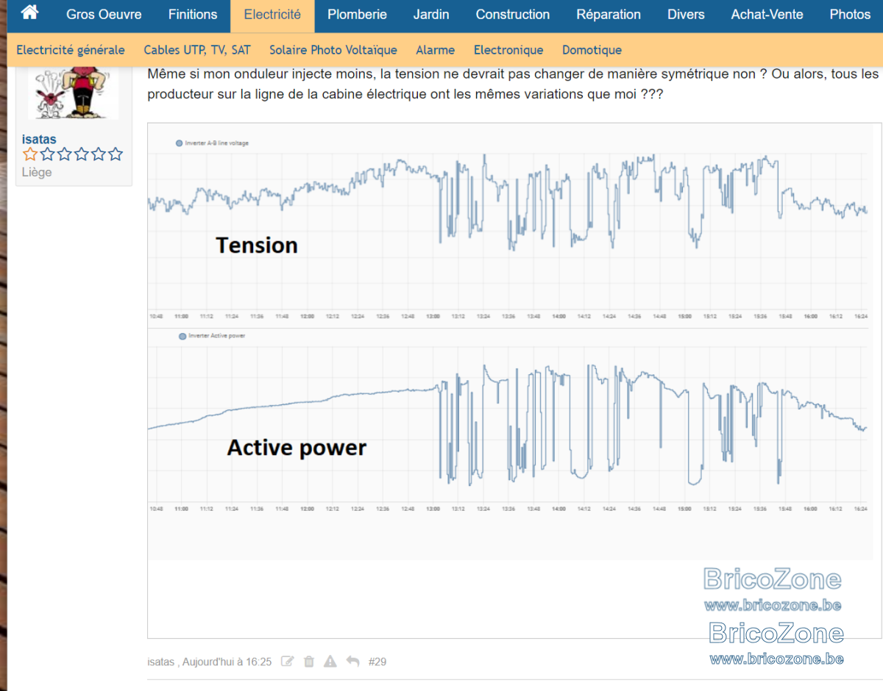Open the Plomberie section
The height and width of the screenshot is (691, 883).
pos(357,15)
